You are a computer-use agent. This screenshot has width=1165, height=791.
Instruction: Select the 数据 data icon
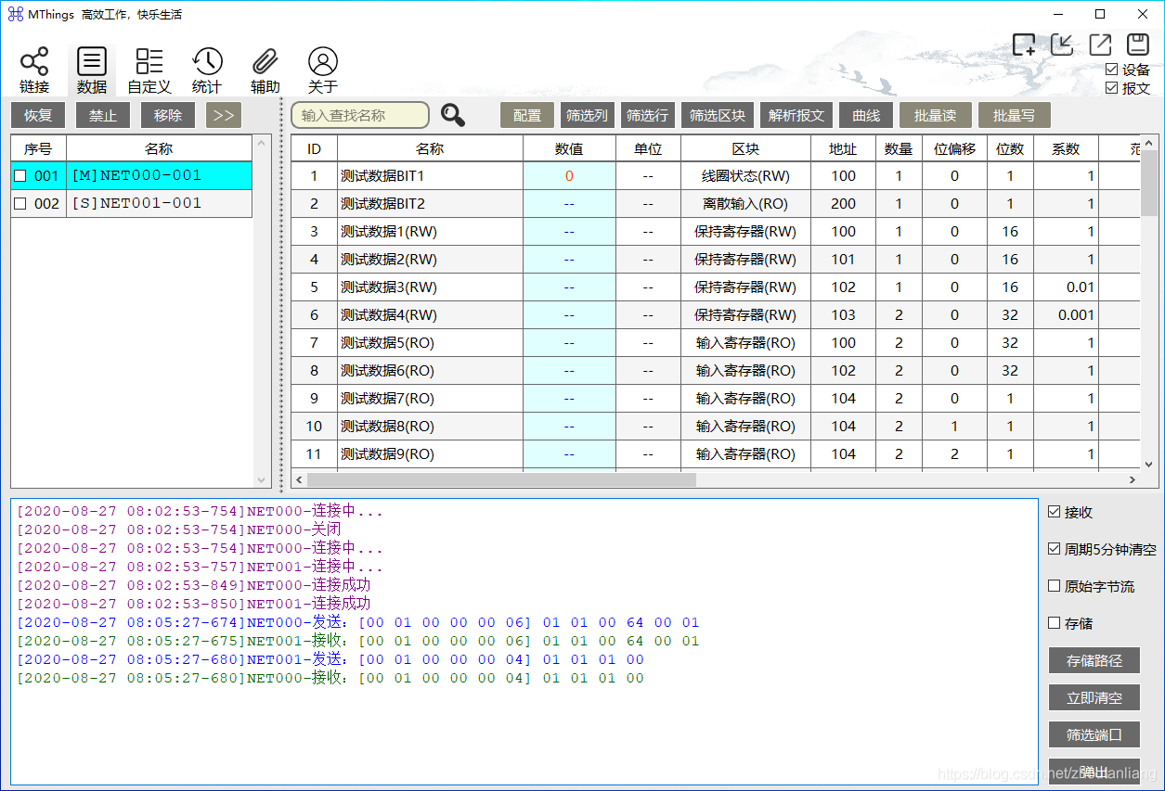[x=92, y=63]
